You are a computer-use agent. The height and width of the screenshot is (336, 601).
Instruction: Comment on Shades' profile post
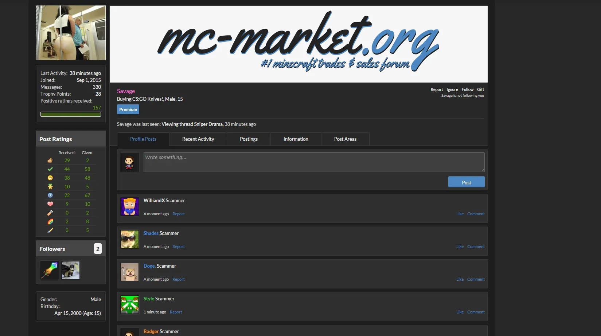[x=476, y=247]
